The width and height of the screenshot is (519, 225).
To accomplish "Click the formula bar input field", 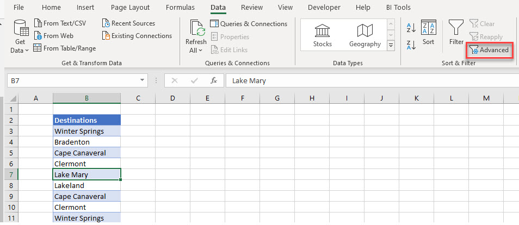I will point(370,80).
